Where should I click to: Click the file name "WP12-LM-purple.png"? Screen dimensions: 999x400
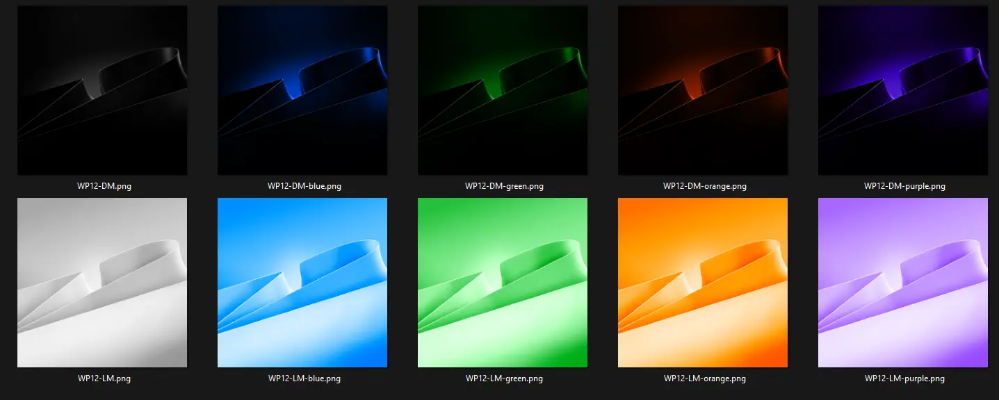[904, 378]
